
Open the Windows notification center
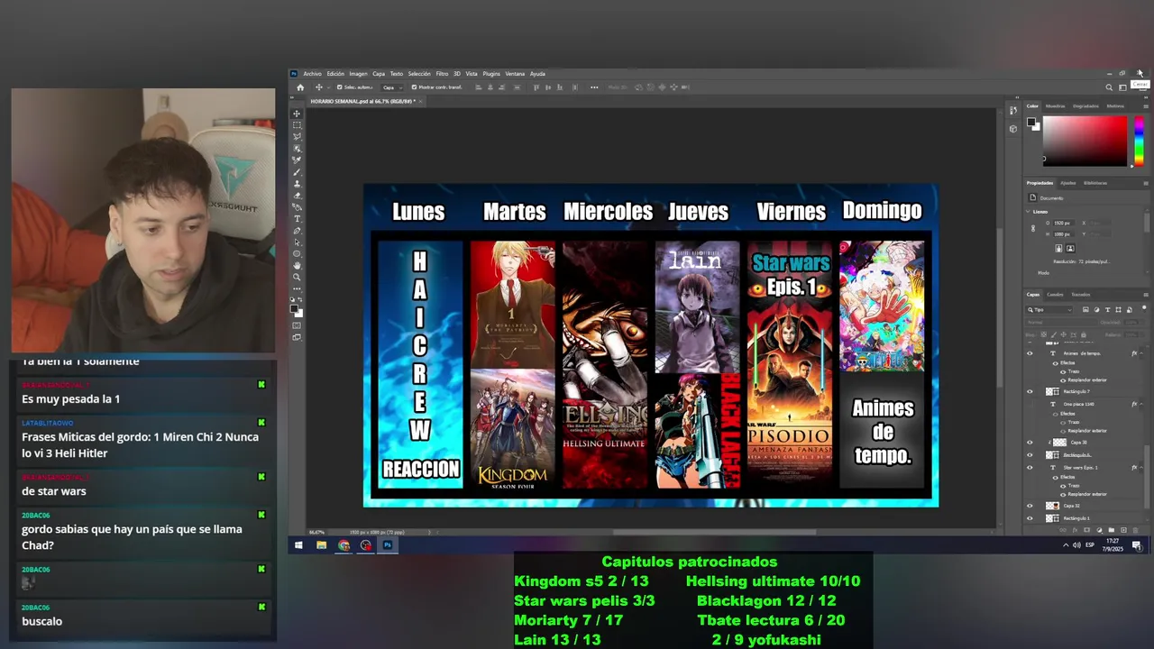click(x=1137, y=545)
